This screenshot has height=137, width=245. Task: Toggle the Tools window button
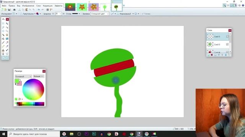click(x=224, y=5)
